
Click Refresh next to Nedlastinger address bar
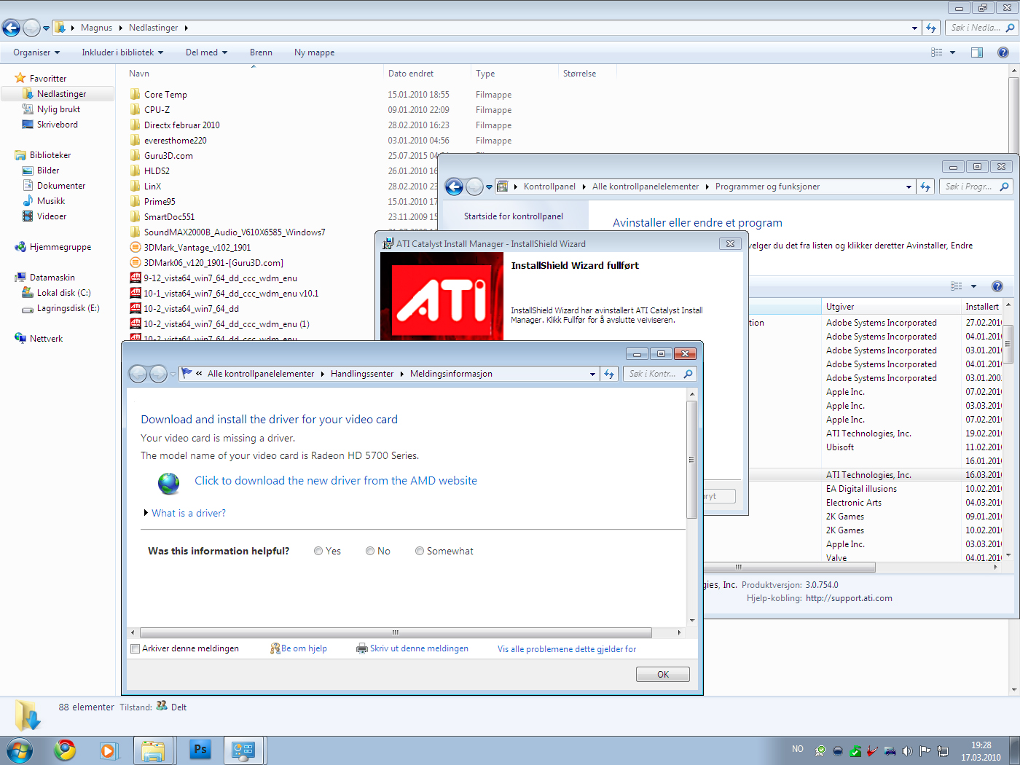[931, 28]
